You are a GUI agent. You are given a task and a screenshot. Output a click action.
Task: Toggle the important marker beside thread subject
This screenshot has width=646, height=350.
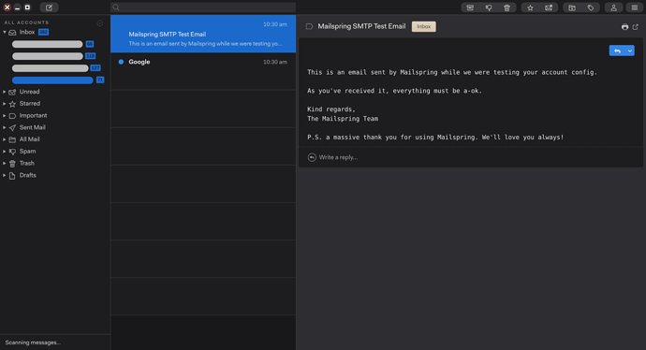click(309, 26)
